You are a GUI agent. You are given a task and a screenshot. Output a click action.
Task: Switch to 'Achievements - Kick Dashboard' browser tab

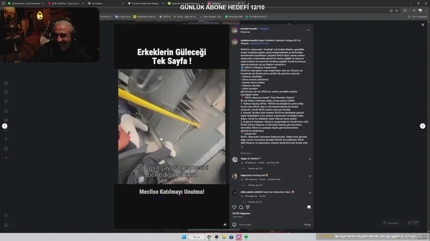click(26, 3)
